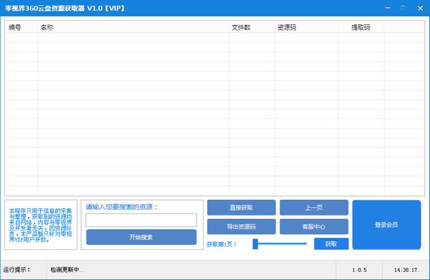This screenshot has height=280, width=430.
Task: Go to previous page with 上一页
Action: (x=314, y=208)
